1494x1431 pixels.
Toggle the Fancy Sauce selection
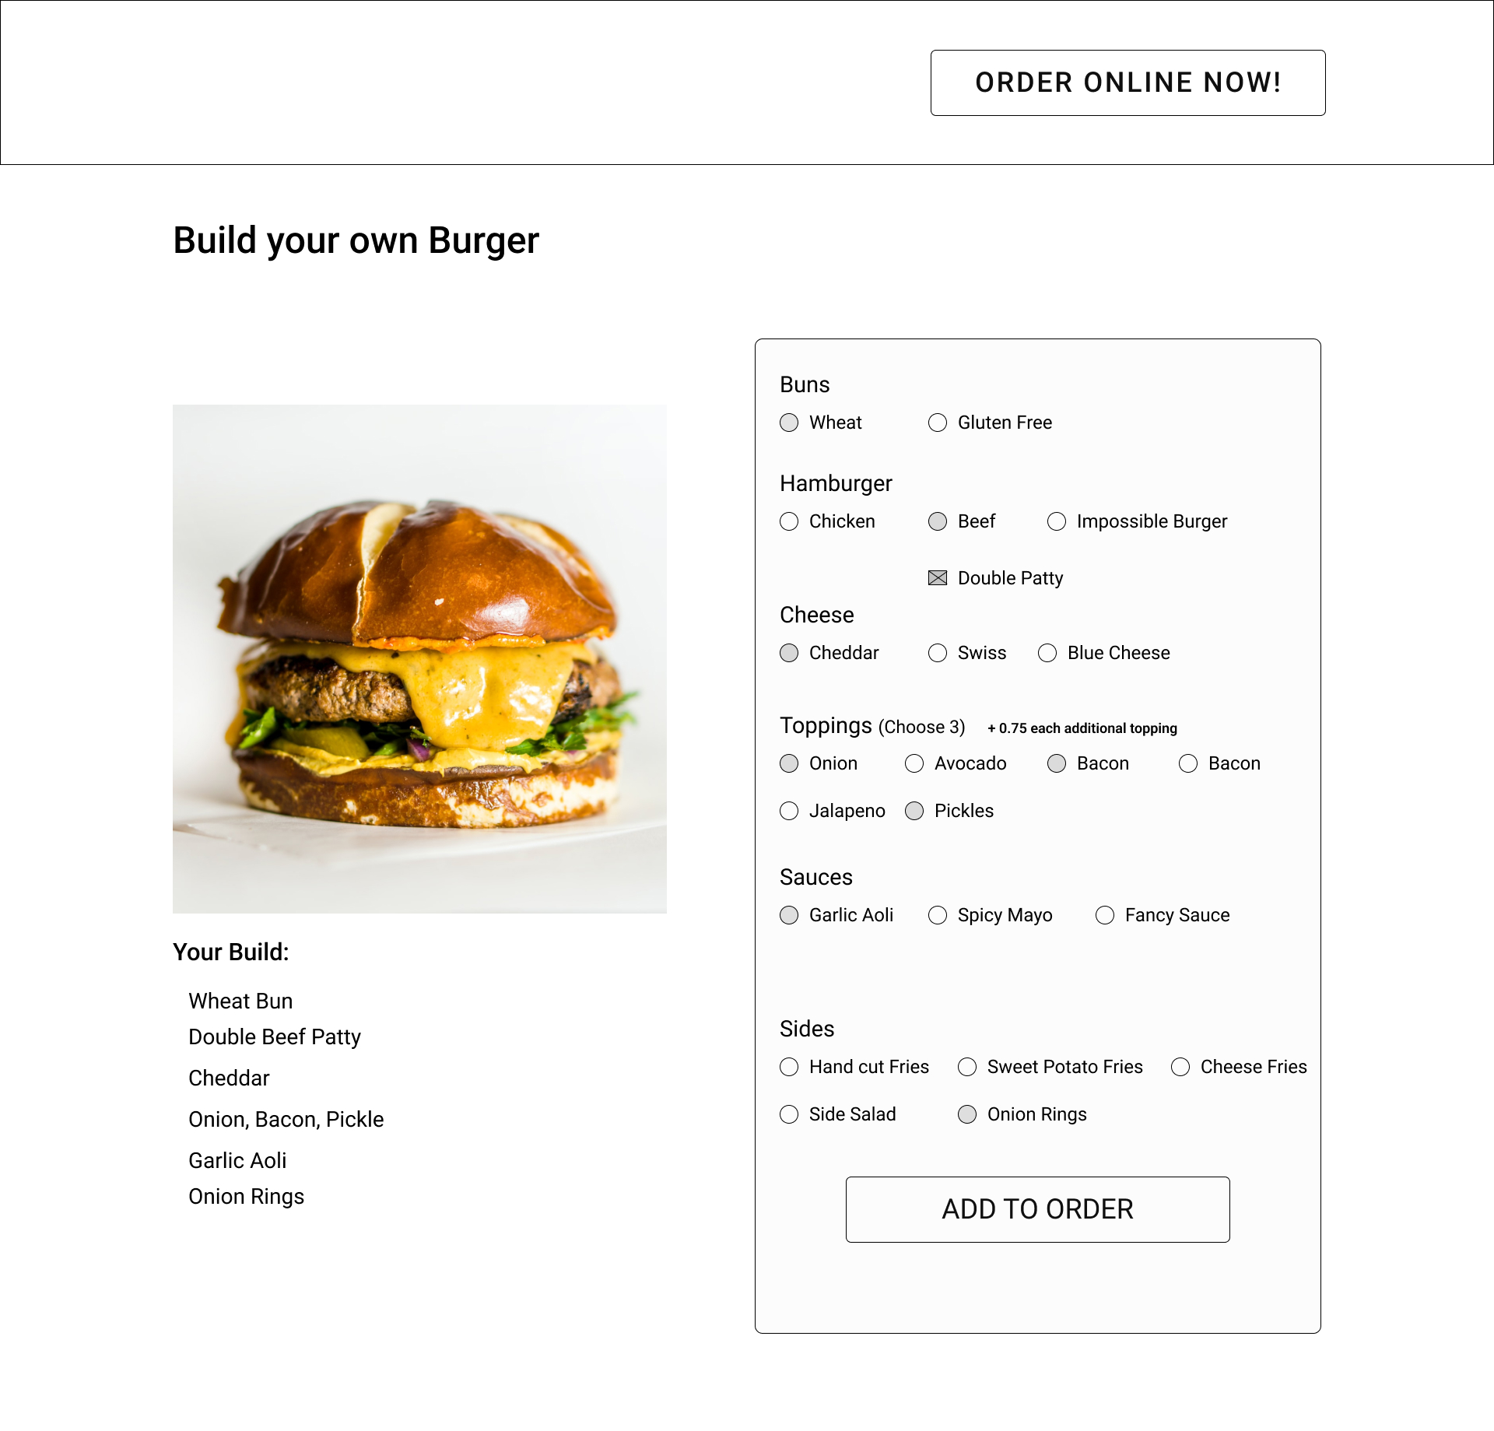coord(1106,914)
